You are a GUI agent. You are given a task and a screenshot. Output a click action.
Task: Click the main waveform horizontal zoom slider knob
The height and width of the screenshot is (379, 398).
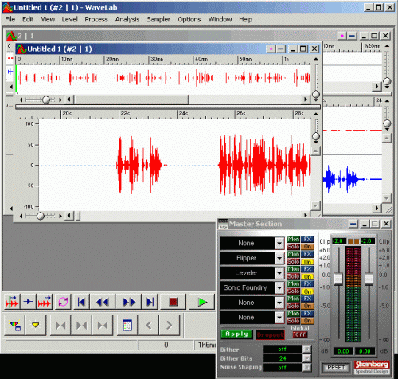click(x=41, y=216)
